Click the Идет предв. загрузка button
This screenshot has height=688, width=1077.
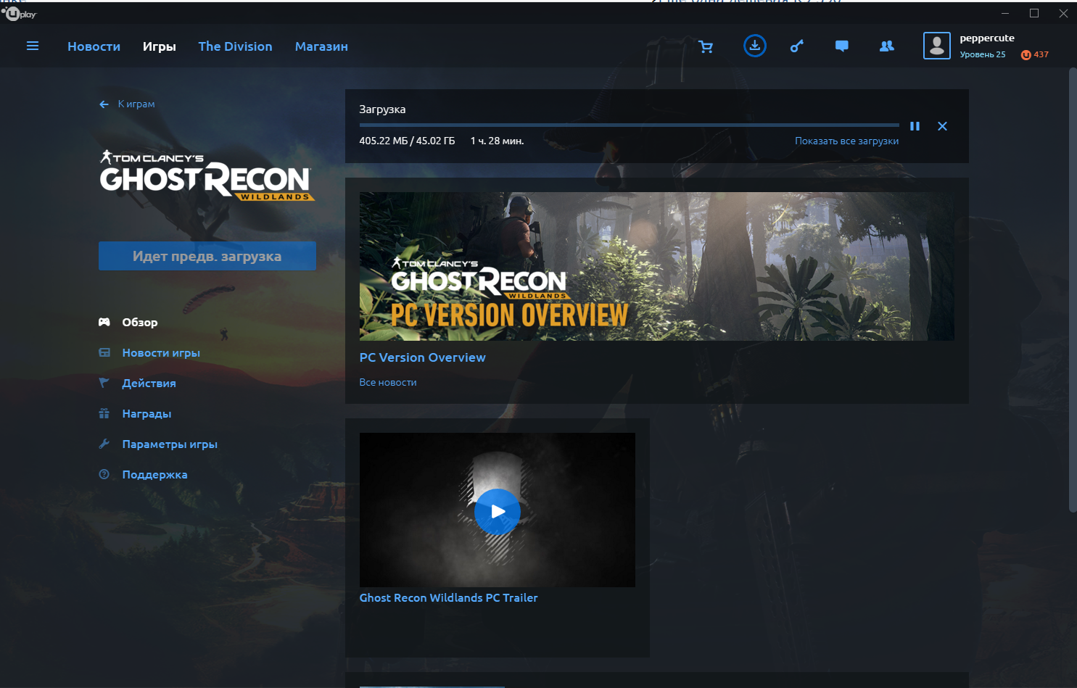[x=207, y=256]
